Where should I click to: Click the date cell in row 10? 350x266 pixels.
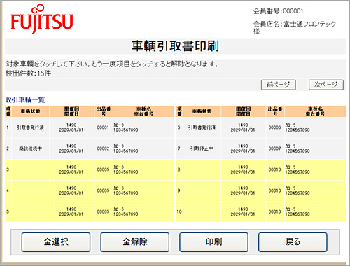243,211
